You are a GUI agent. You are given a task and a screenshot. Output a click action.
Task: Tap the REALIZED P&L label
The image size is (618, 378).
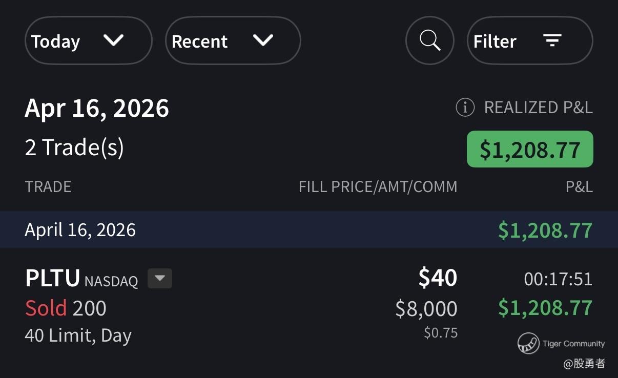click(x=538, y=108)
